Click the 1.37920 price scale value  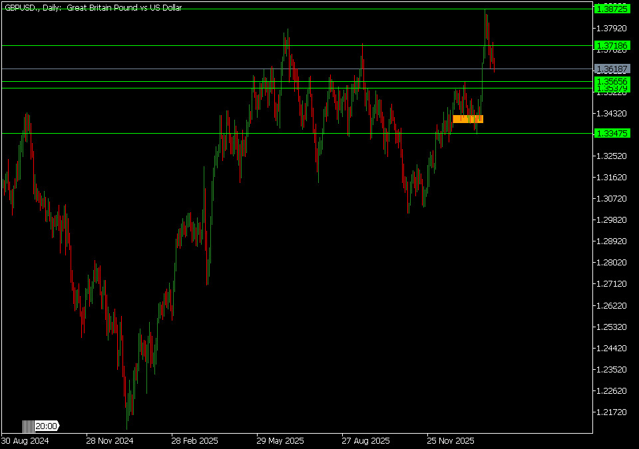[612, 28]
